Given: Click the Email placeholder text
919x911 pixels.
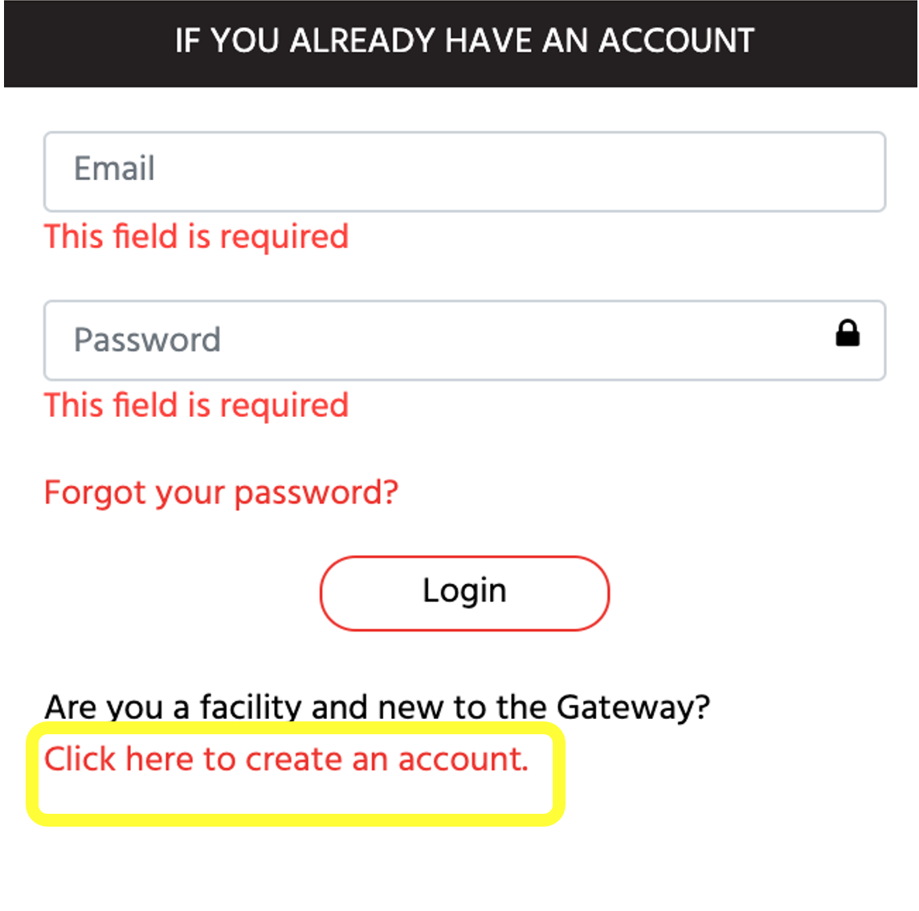Looking at the screenshot, I should (x=114, y=170).
